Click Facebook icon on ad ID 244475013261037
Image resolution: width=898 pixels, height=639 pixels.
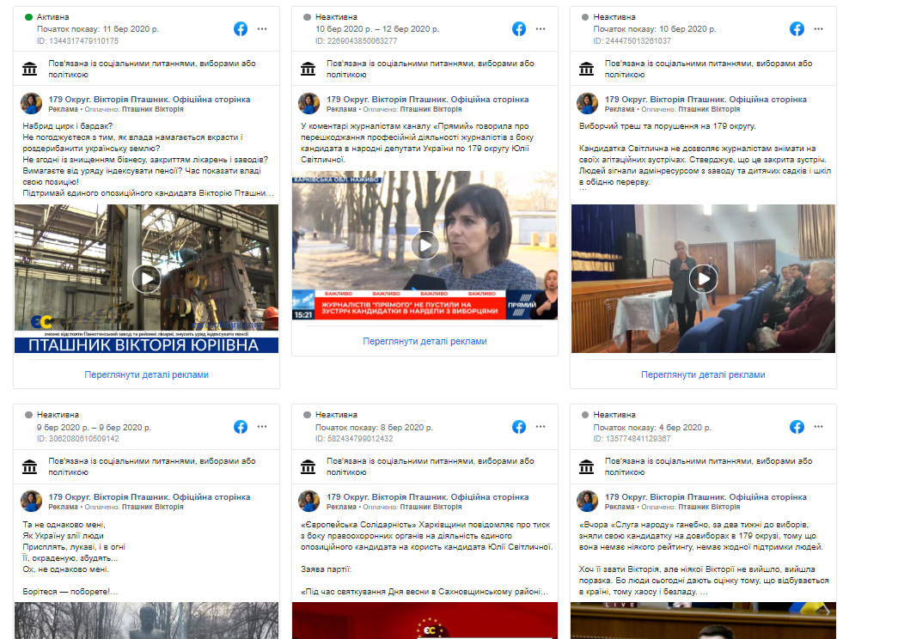[797, 28]
